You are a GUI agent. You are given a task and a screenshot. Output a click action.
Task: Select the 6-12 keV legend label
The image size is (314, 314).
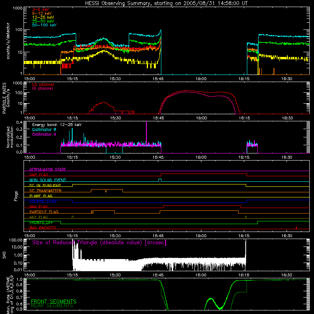click(x=42, y=13)
